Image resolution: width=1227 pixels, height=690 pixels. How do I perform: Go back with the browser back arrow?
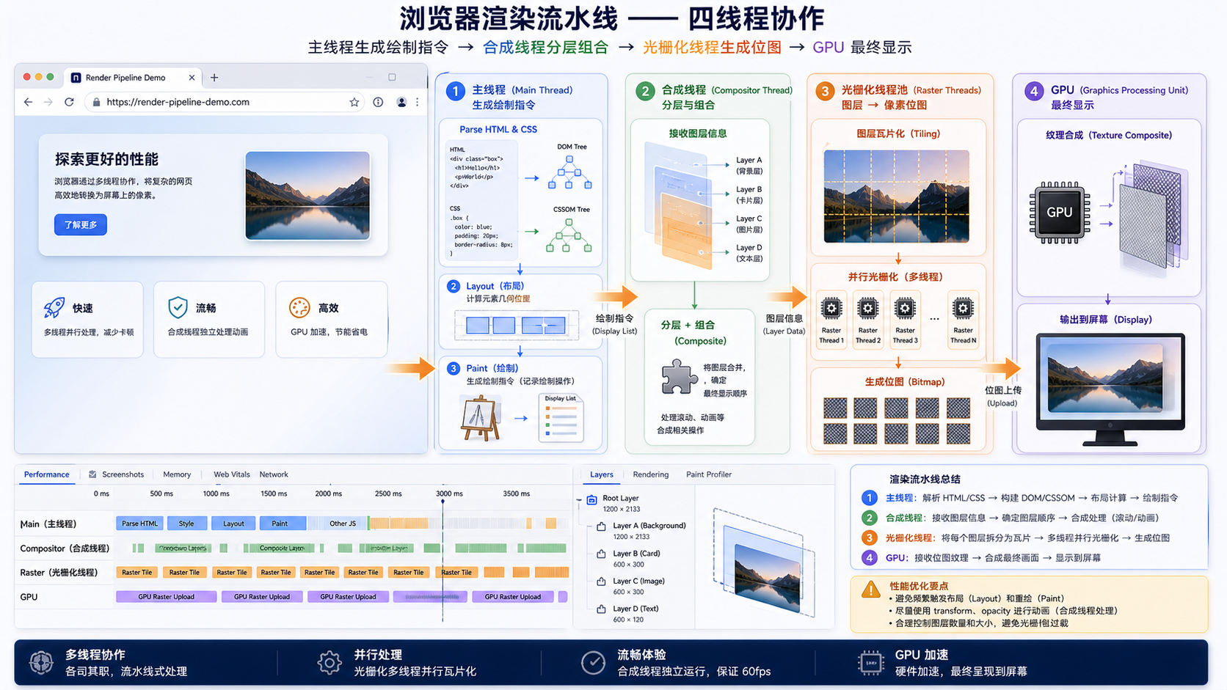coord(28,102)
